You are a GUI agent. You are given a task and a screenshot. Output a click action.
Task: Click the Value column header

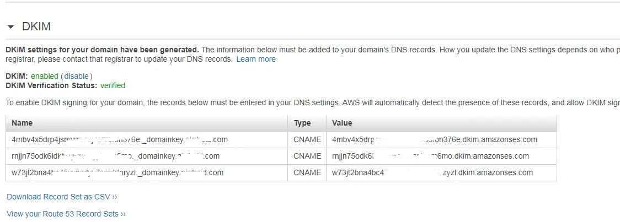click(441, 123)
